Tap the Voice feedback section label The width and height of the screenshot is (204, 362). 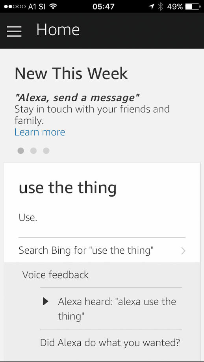coord(56,275)
